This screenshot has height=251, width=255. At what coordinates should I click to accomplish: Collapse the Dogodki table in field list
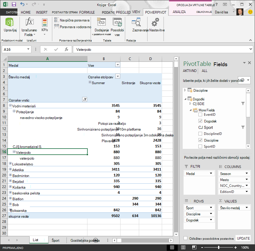pos(185,99)
